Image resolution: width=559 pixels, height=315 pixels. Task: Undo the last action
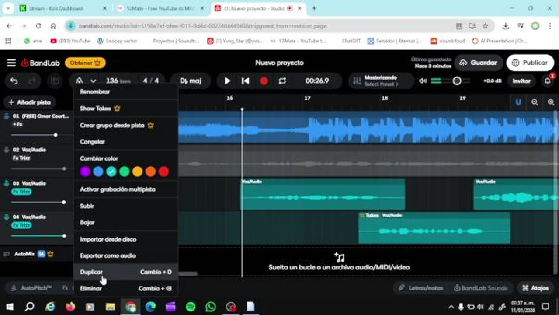click(x=14, y=81)
